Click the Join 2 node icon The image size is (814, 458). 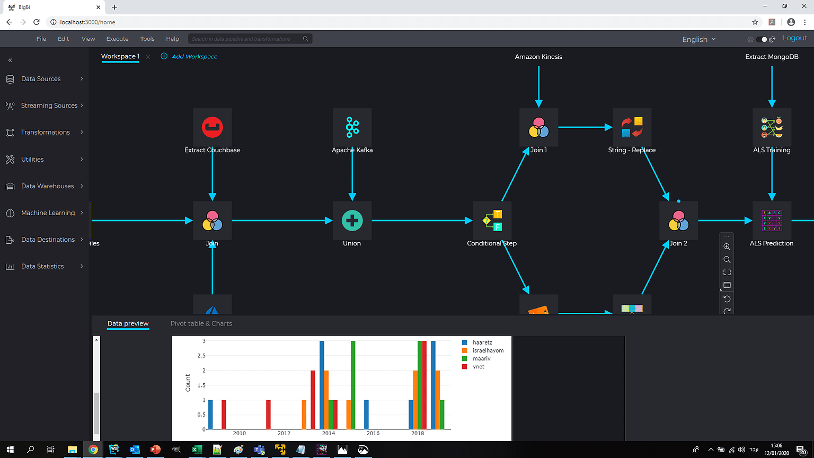point(679,221)
